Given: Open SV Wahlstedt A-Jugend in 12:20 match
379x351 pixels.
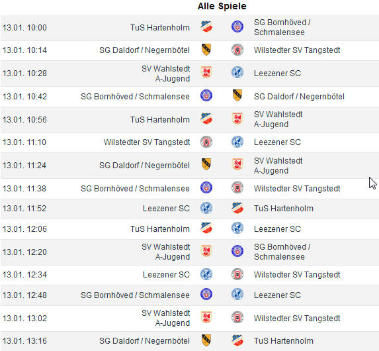Looking at the screenshot, I should click(x=165, y=252).
